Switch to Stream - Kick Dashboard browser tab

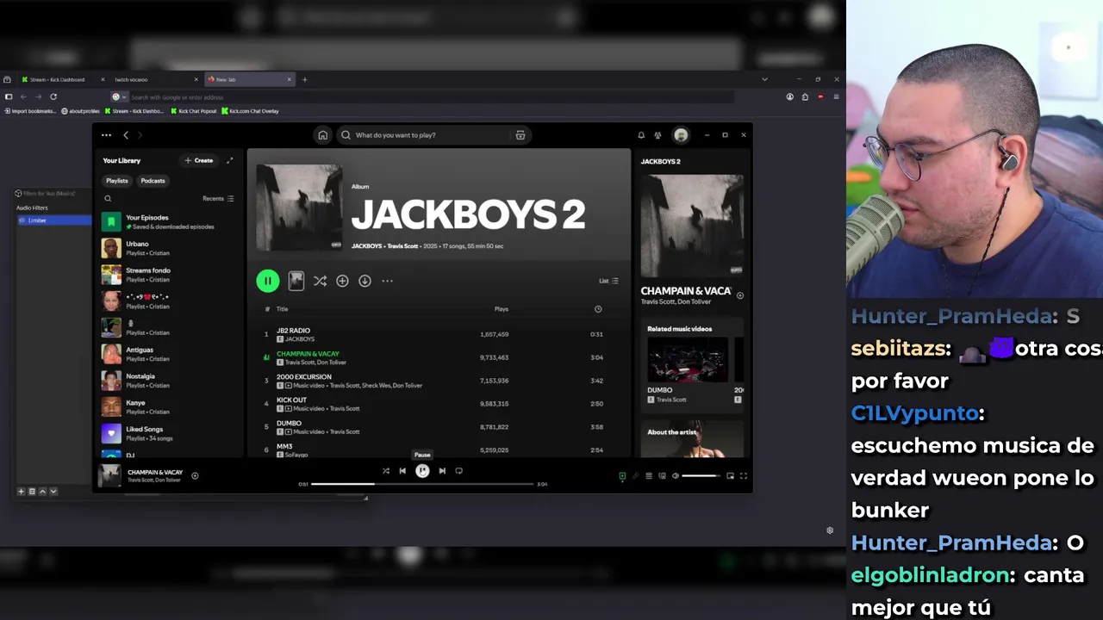tap(63, 79)
